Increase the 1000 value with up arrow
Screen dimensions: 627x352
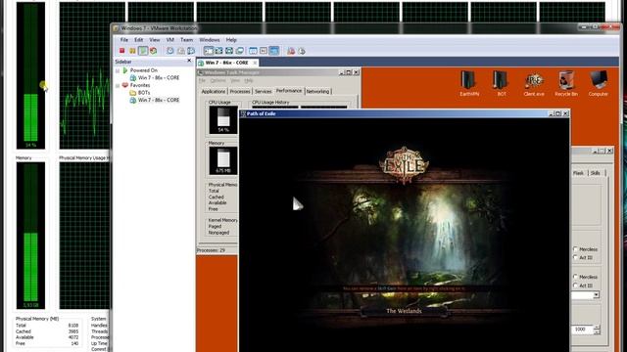click(x=597, y=328)
